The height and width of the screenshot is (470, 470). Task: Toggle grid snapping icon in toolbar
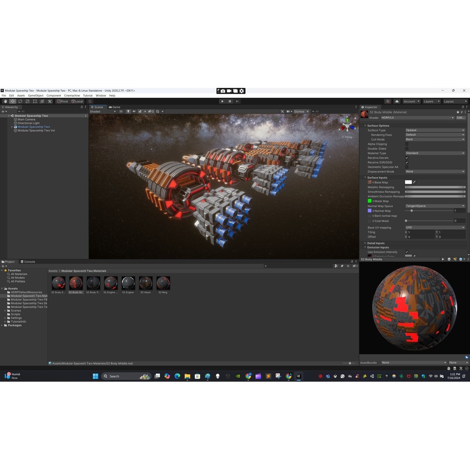tap(90, 101)
